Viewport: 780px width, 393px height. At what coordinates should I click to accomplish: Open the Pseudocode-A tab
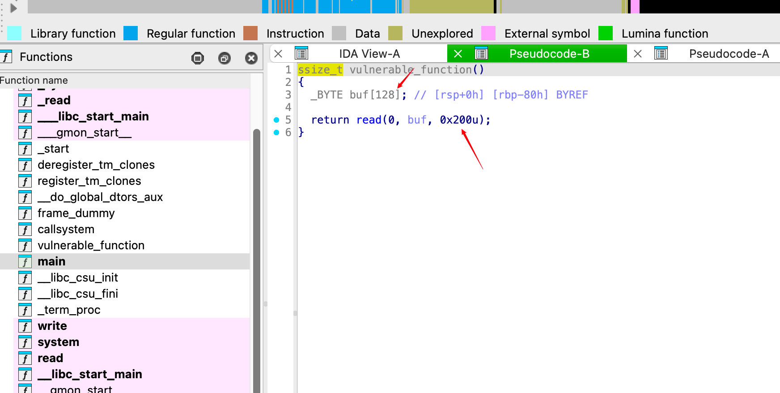pos(729,54)
